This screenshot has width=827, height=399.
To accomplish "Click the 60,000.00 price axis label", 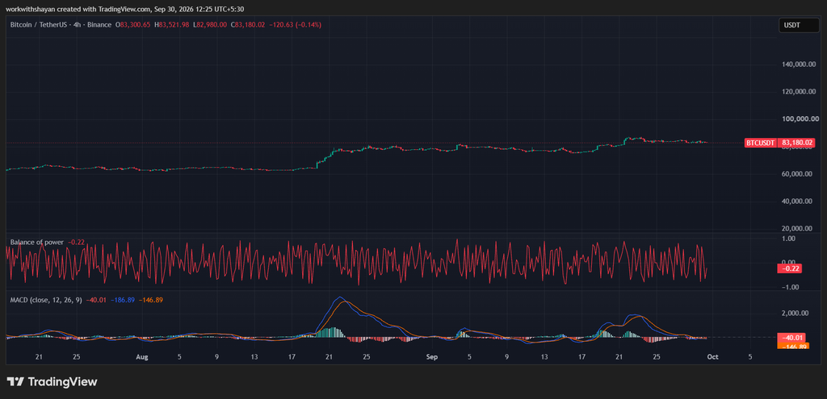I will point(796,174).
